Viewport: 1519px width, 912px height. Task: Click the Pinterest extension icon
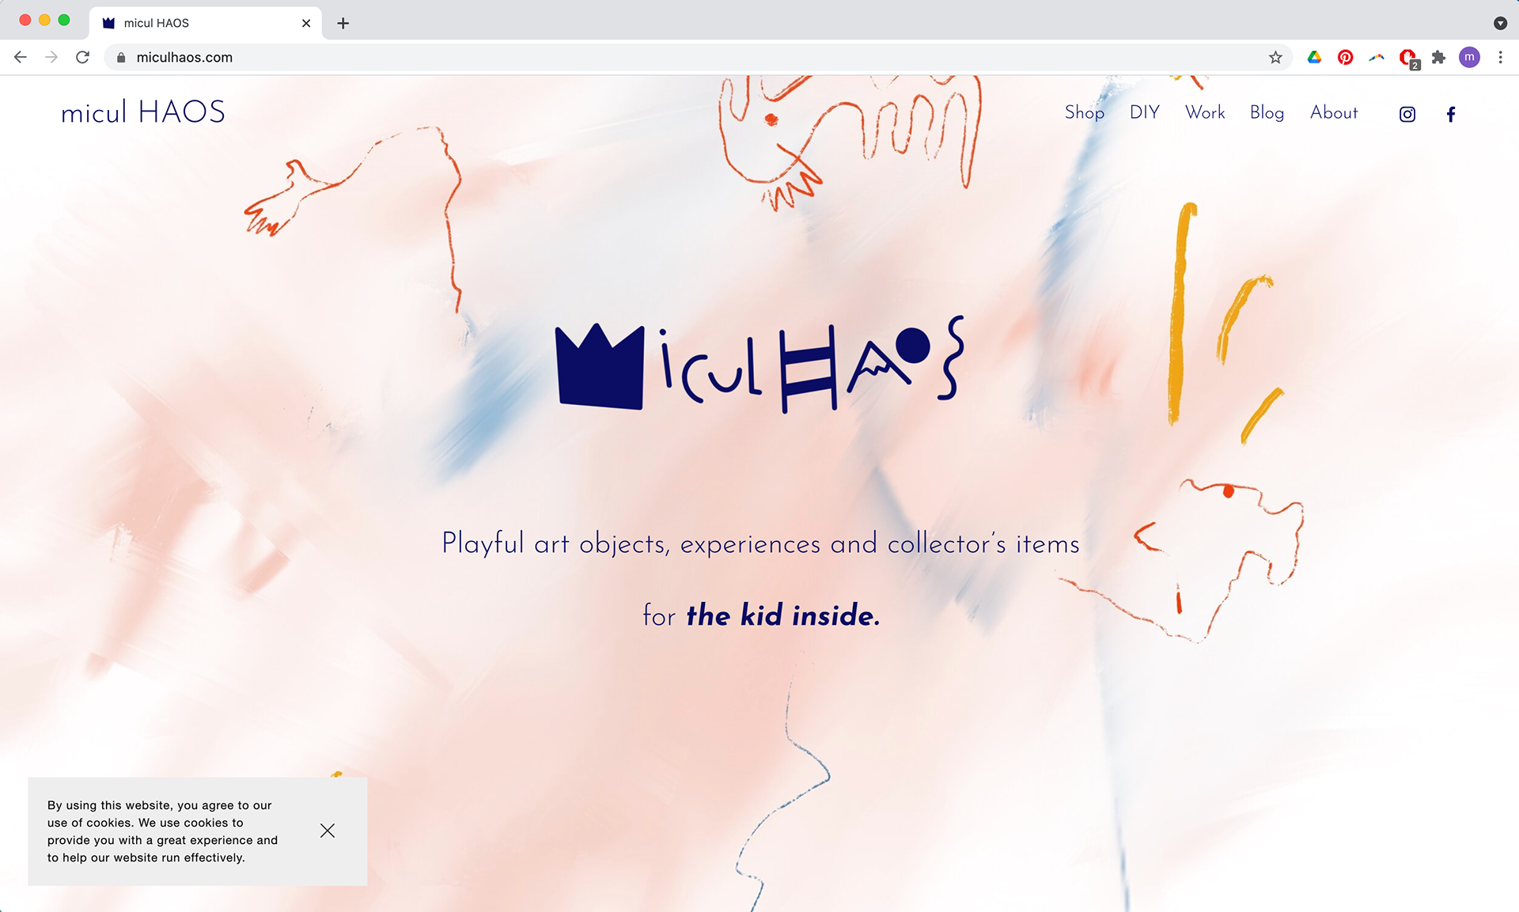pos(1345,57)
